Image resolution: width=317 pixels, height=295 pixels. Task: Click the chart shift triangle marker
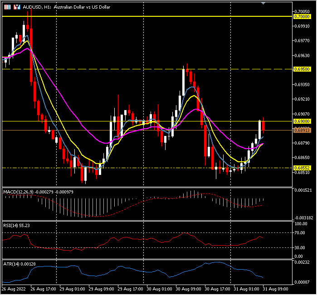[x=264, y=3]
